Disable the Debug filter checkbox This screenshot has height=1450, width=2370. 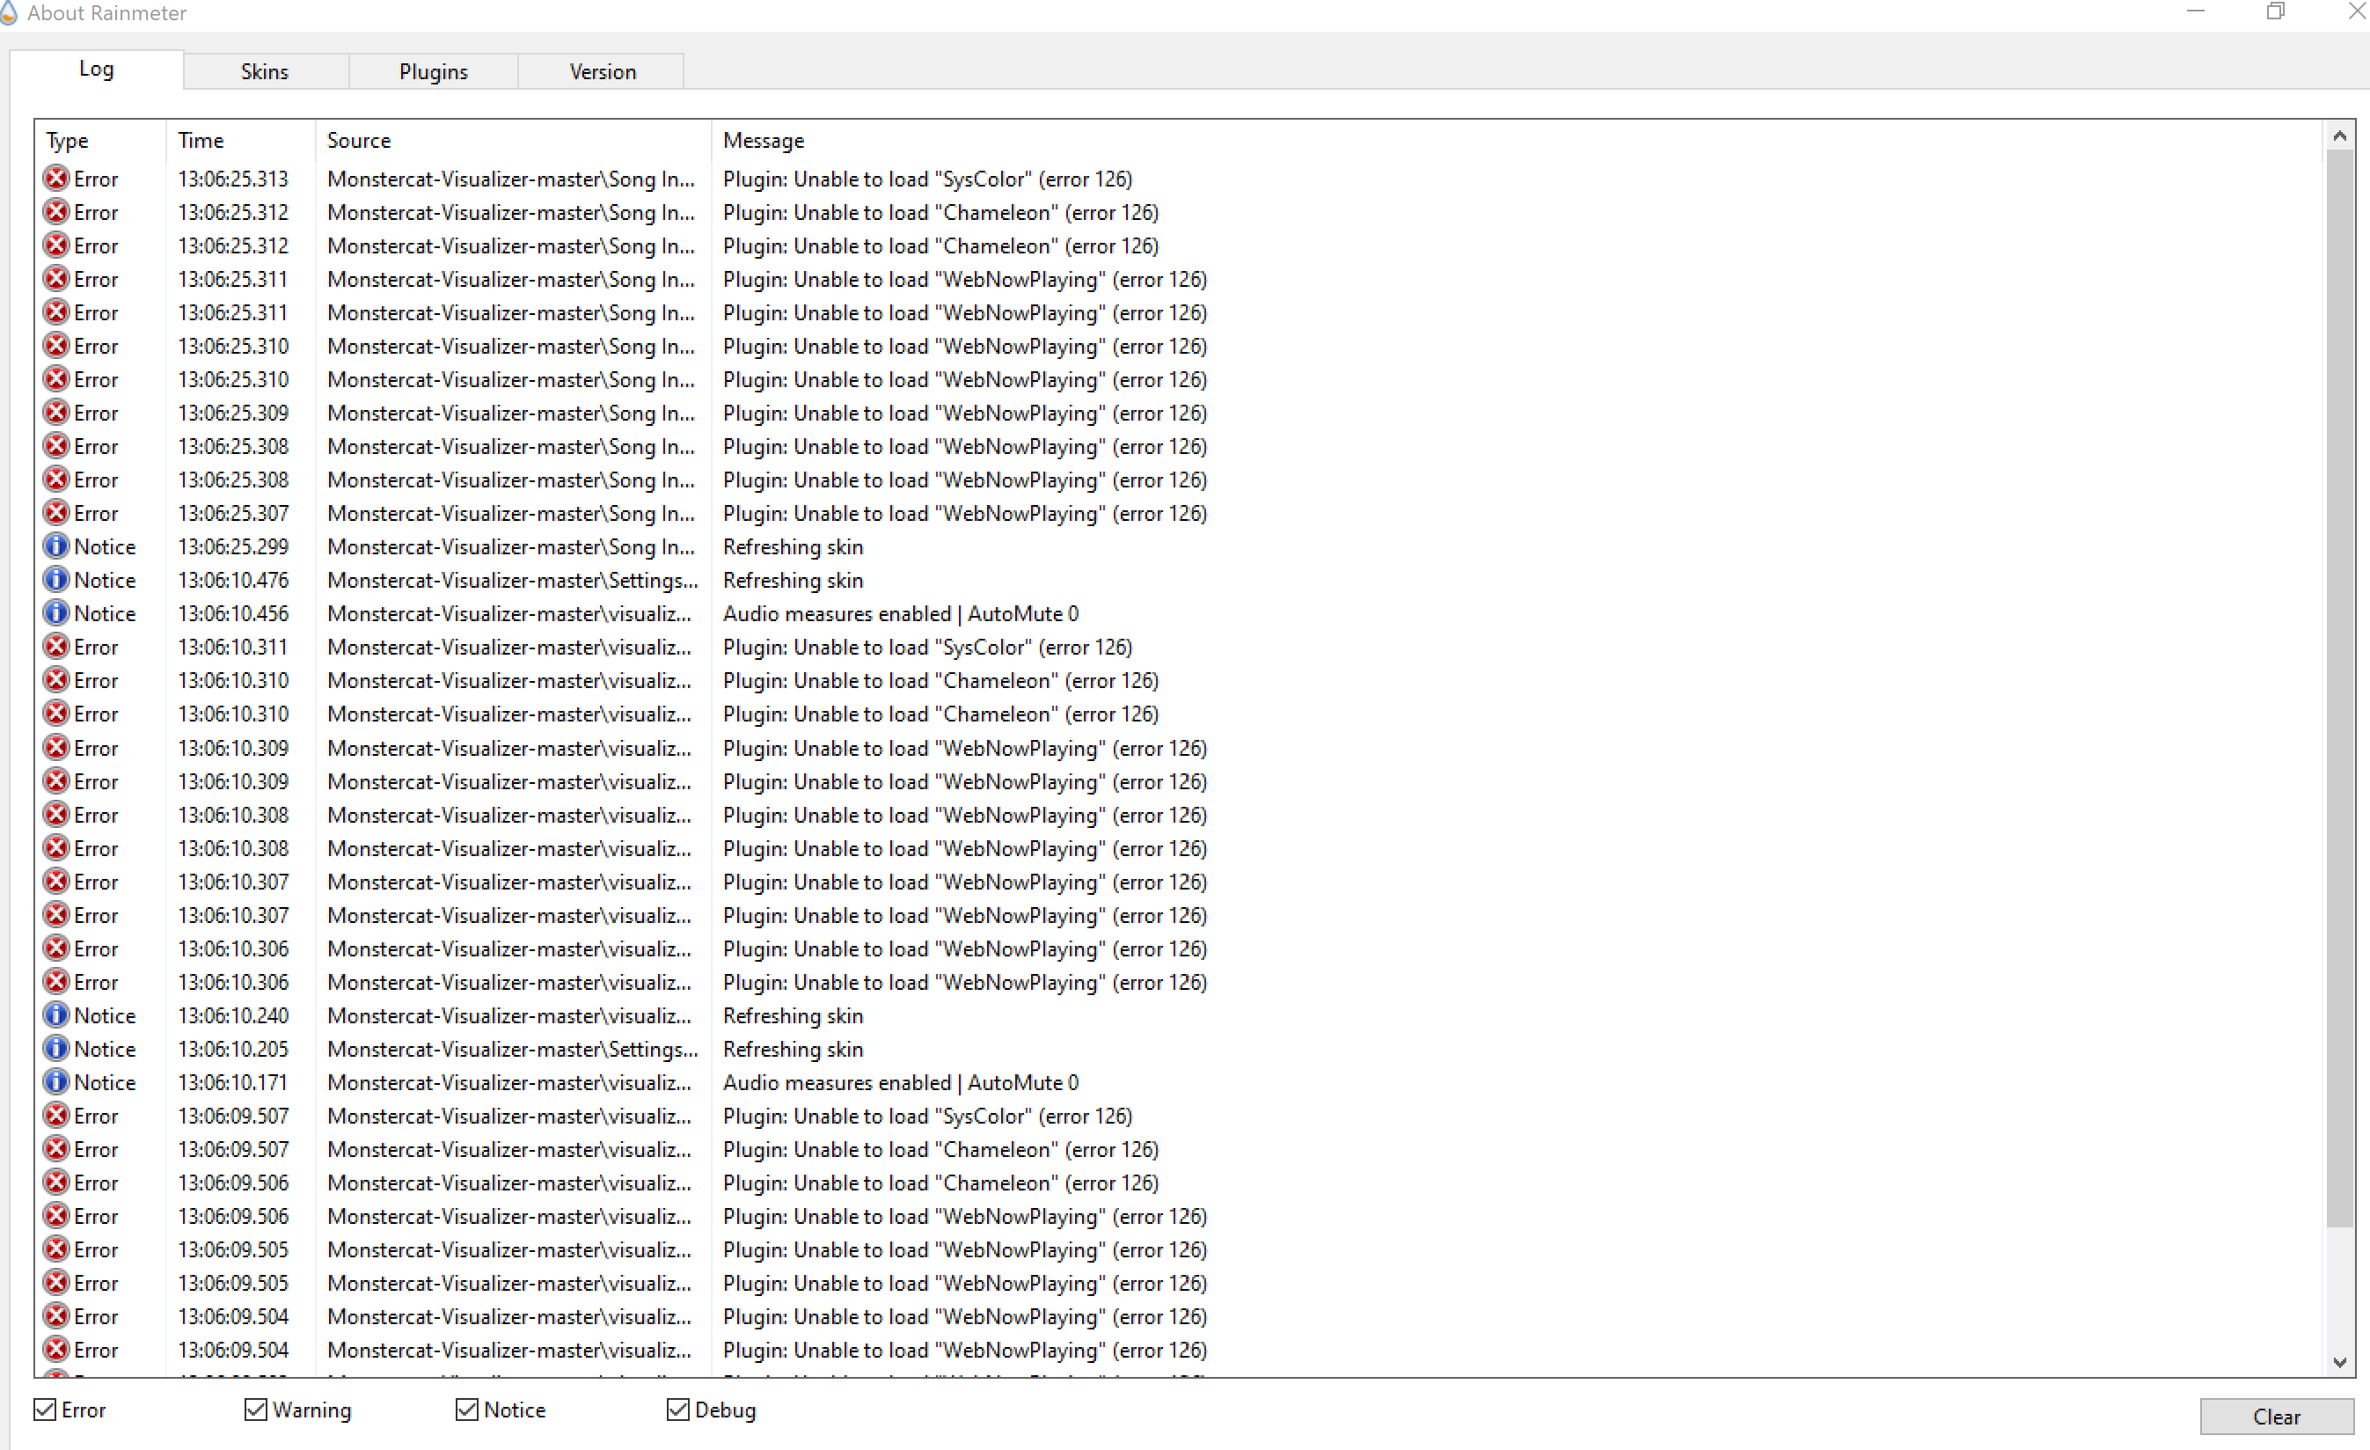click(678, 1410)
